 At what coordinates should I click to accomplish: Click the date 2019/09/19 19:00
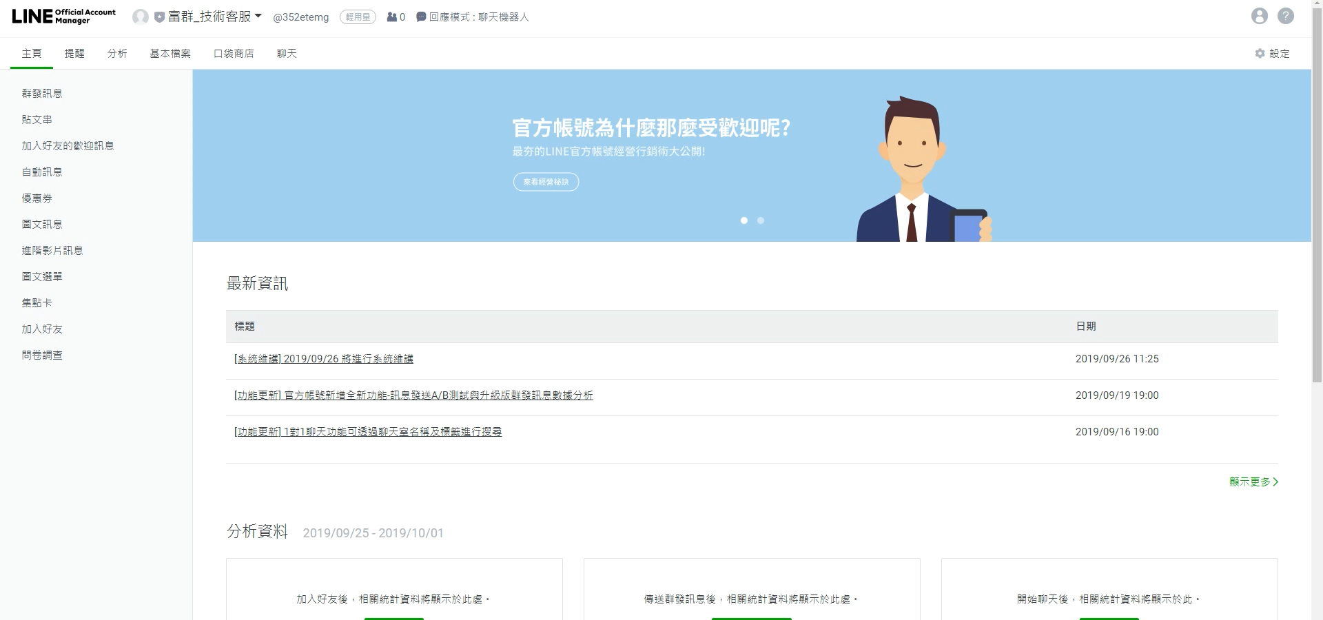point(1117,395)
